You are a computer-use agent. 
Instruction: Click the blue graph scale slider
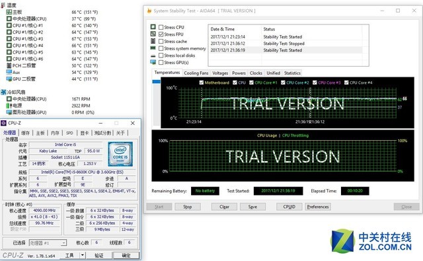(157, 81)
